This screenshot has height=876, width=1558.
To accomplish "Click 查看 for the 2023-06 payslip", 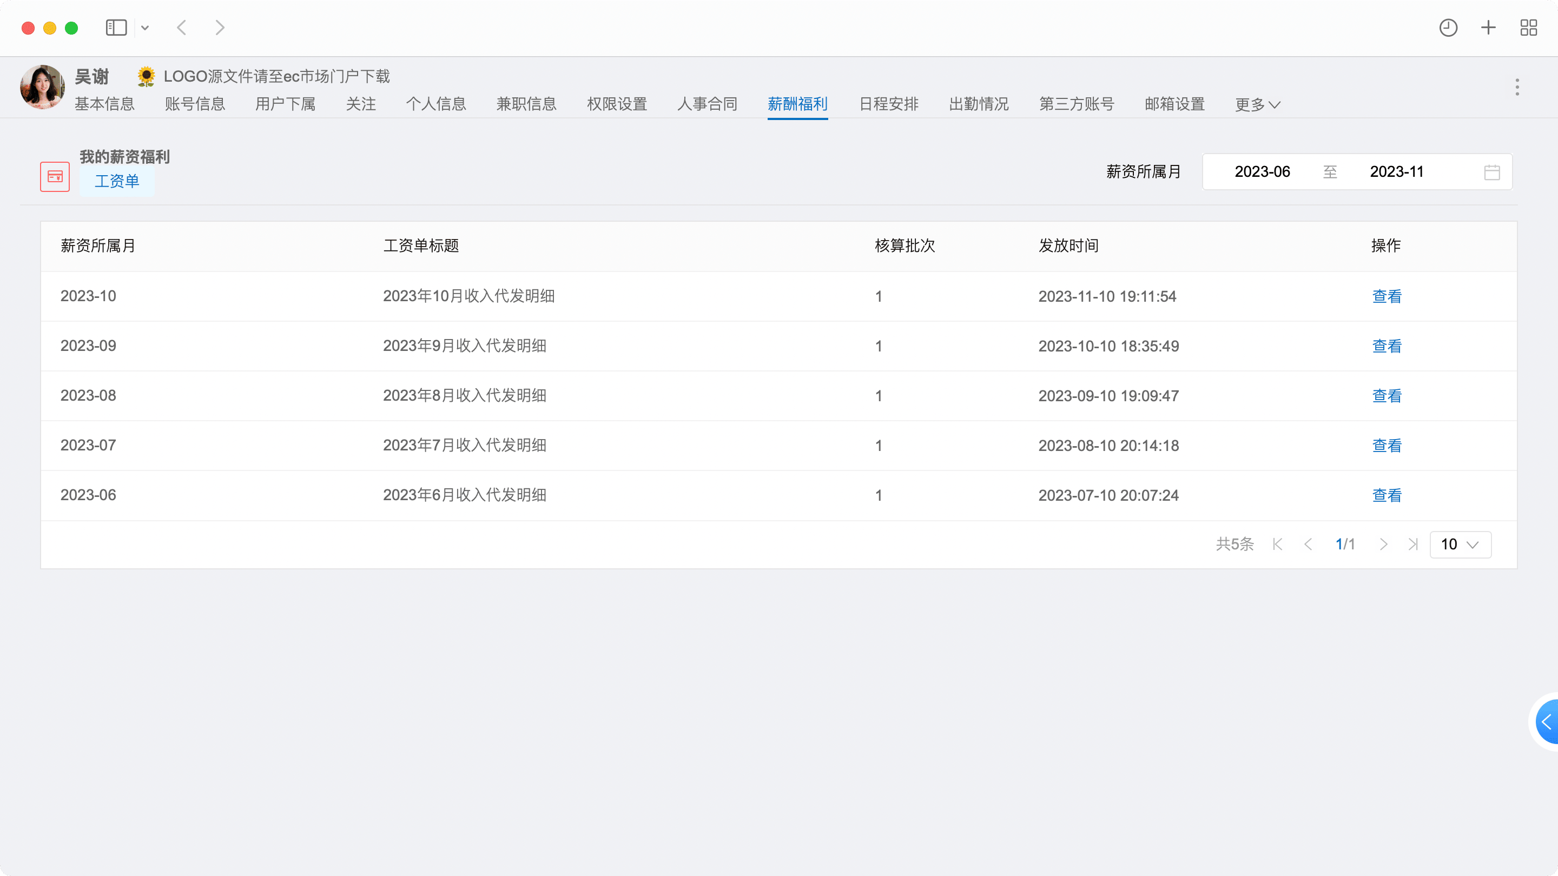I will point(1386,495).
